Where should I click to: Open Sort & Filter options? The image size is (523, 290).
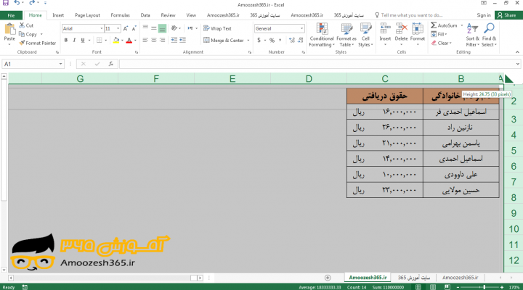pos(473,35)
